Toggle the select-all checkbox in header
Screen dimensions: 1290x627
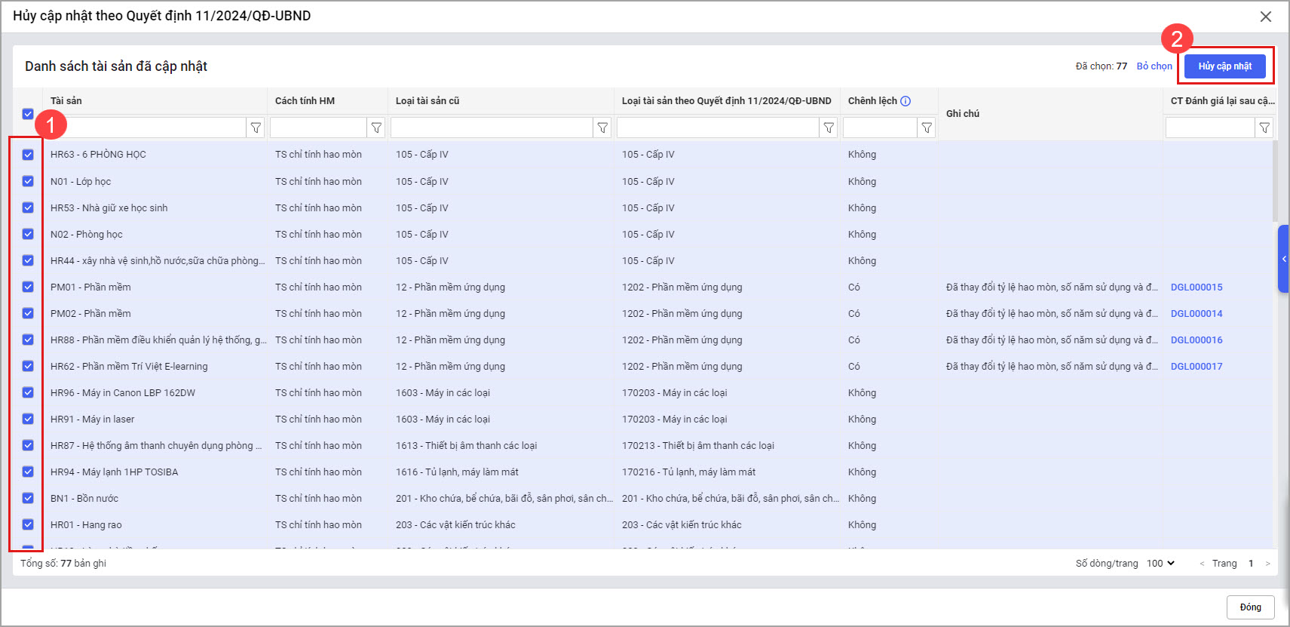[x=28, y=114]
